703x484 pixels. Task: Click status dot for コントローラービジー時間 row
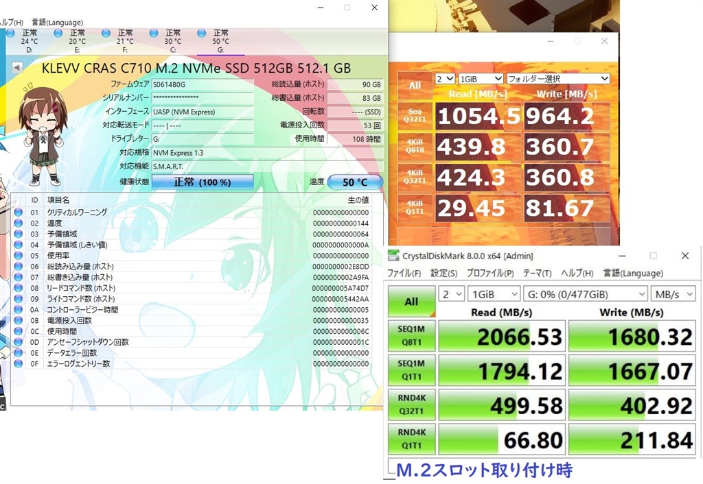(19, 309)
